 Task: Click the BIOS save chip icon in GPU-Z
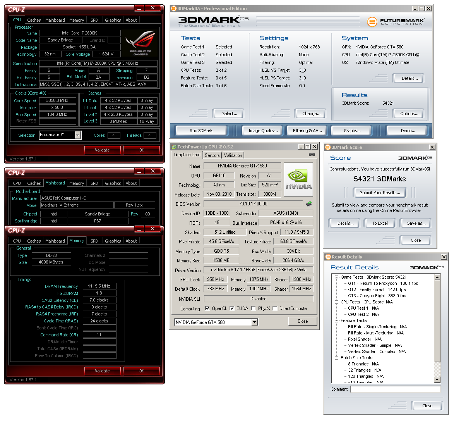click(309, 204)
